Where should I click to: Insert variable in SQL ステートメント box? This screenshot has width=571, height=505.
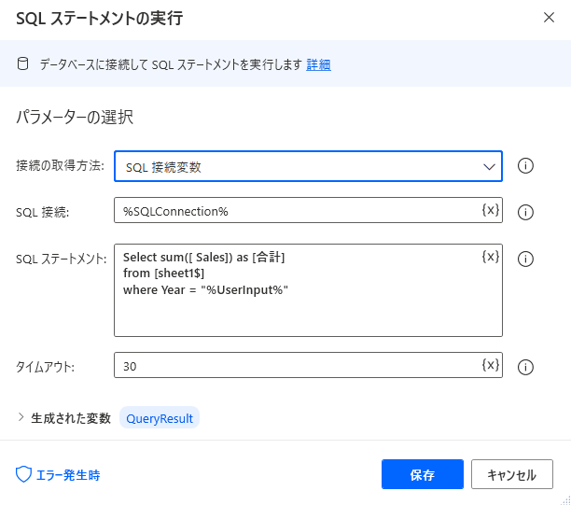[x=490, y=257]
